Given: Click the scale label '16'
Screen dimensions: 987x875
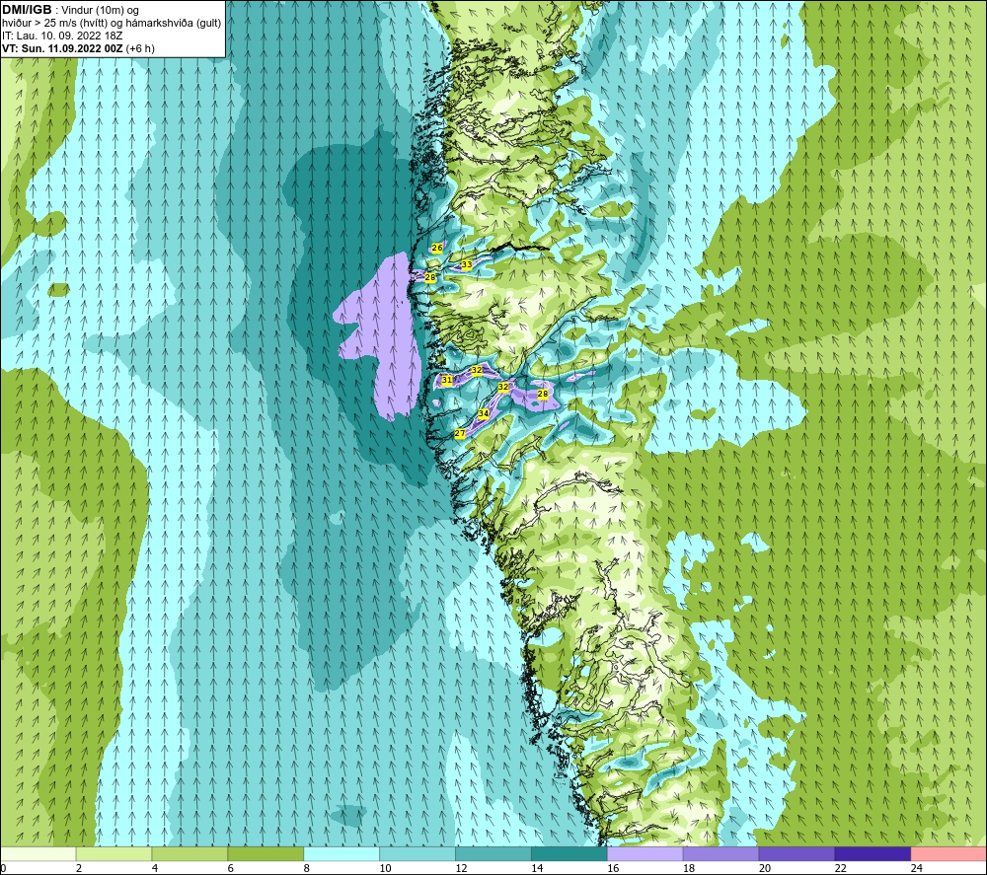Looking at the screenshot, I should click(613, 868).
